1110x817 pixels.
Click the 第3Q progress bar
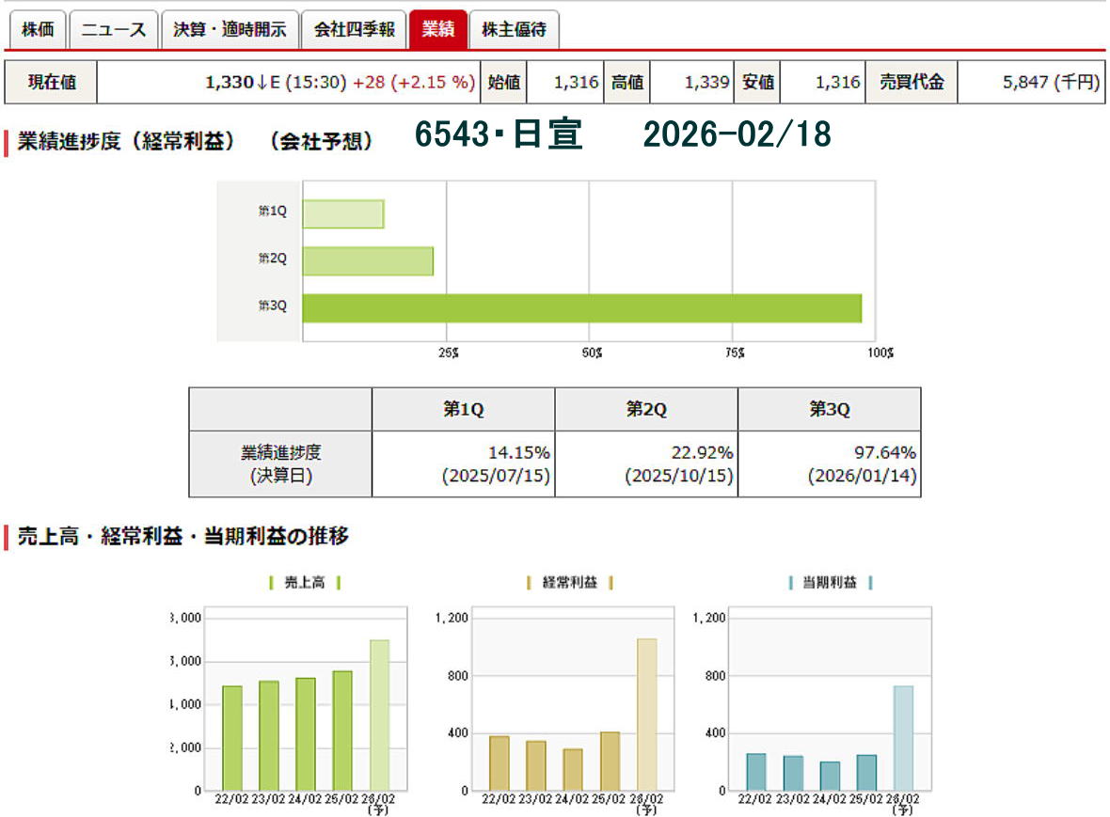[x=581, y=308]
